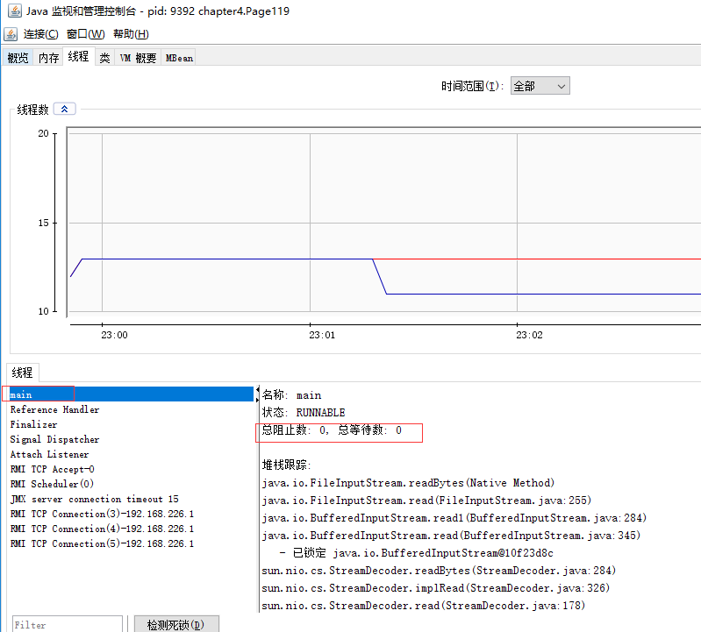Select the RMI Scheduler(0) thread
Image resolution: width=701 pixels, height=632 pixels.
point(52,484)
